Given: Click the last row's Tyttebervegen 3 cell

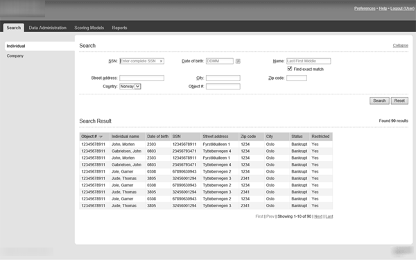Looking at the screenshot, I should pos(217,206).
